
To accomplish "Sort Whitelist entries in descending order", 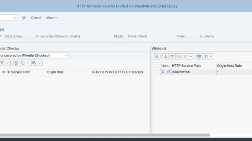I will 172,56.
